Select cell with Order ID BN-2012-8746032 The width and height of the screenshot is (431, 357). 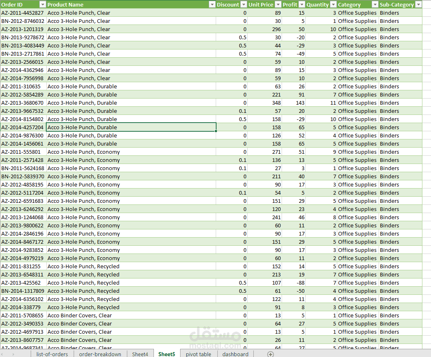pyautogui.click(x=23, y=21)
